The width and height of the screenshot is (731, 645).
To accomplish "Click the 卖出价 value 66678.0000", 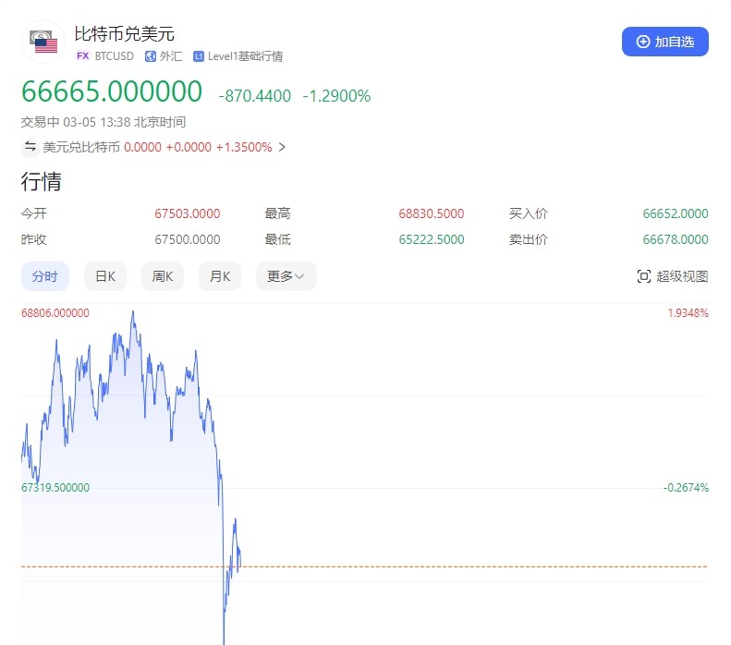I will coord(676,239).
